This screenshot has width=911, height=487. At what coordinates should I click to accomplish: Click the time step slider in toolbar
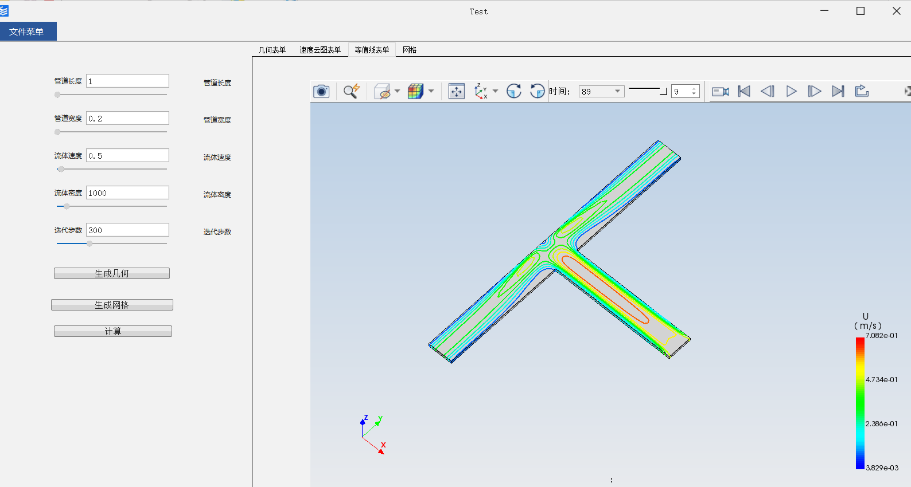[x=648, y=91]
